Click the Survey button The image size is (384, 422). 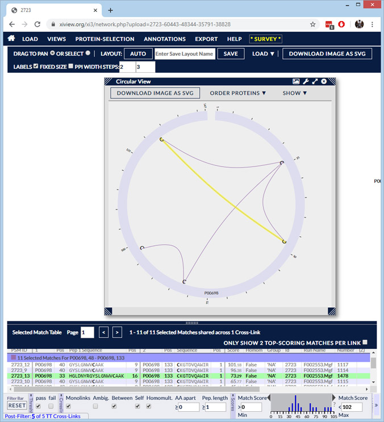point(266,39)
